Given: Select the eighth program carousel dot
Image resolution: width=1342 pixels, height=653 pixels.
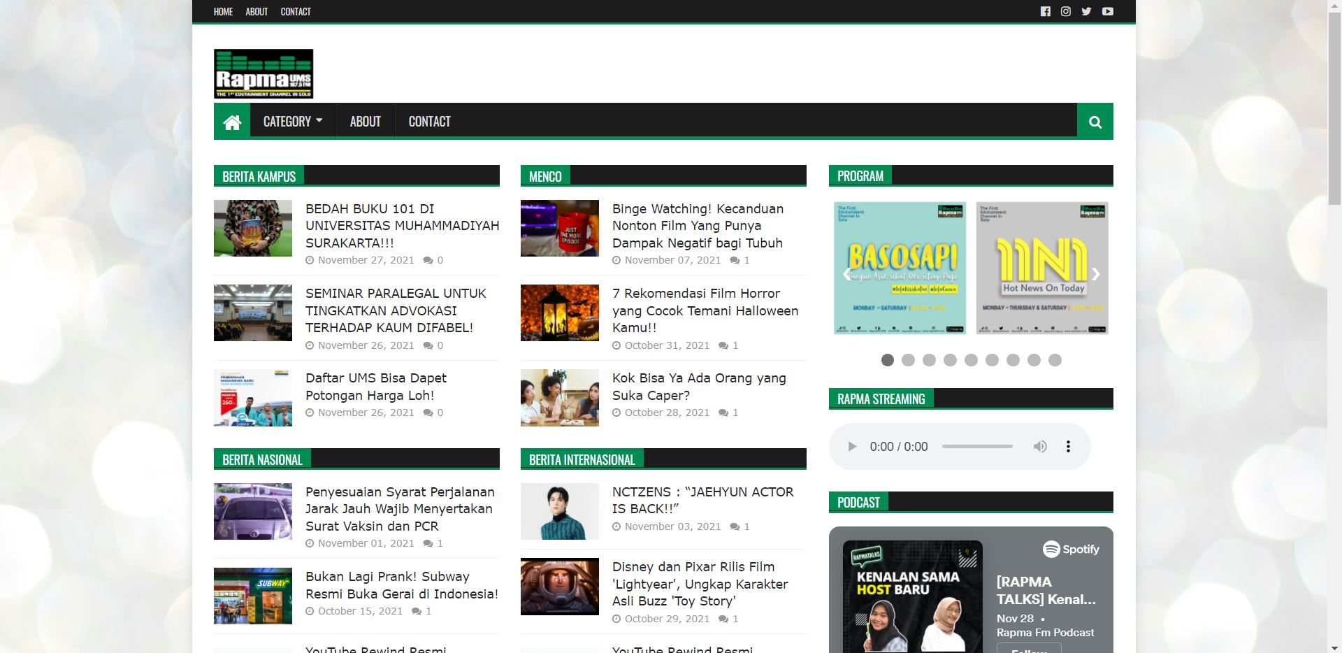Looking at the screenshot, I should tap(1034, 360).
